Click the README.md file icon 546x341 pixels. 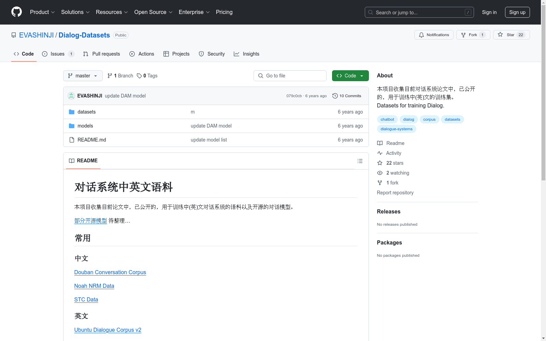click(x=72, y=140)
